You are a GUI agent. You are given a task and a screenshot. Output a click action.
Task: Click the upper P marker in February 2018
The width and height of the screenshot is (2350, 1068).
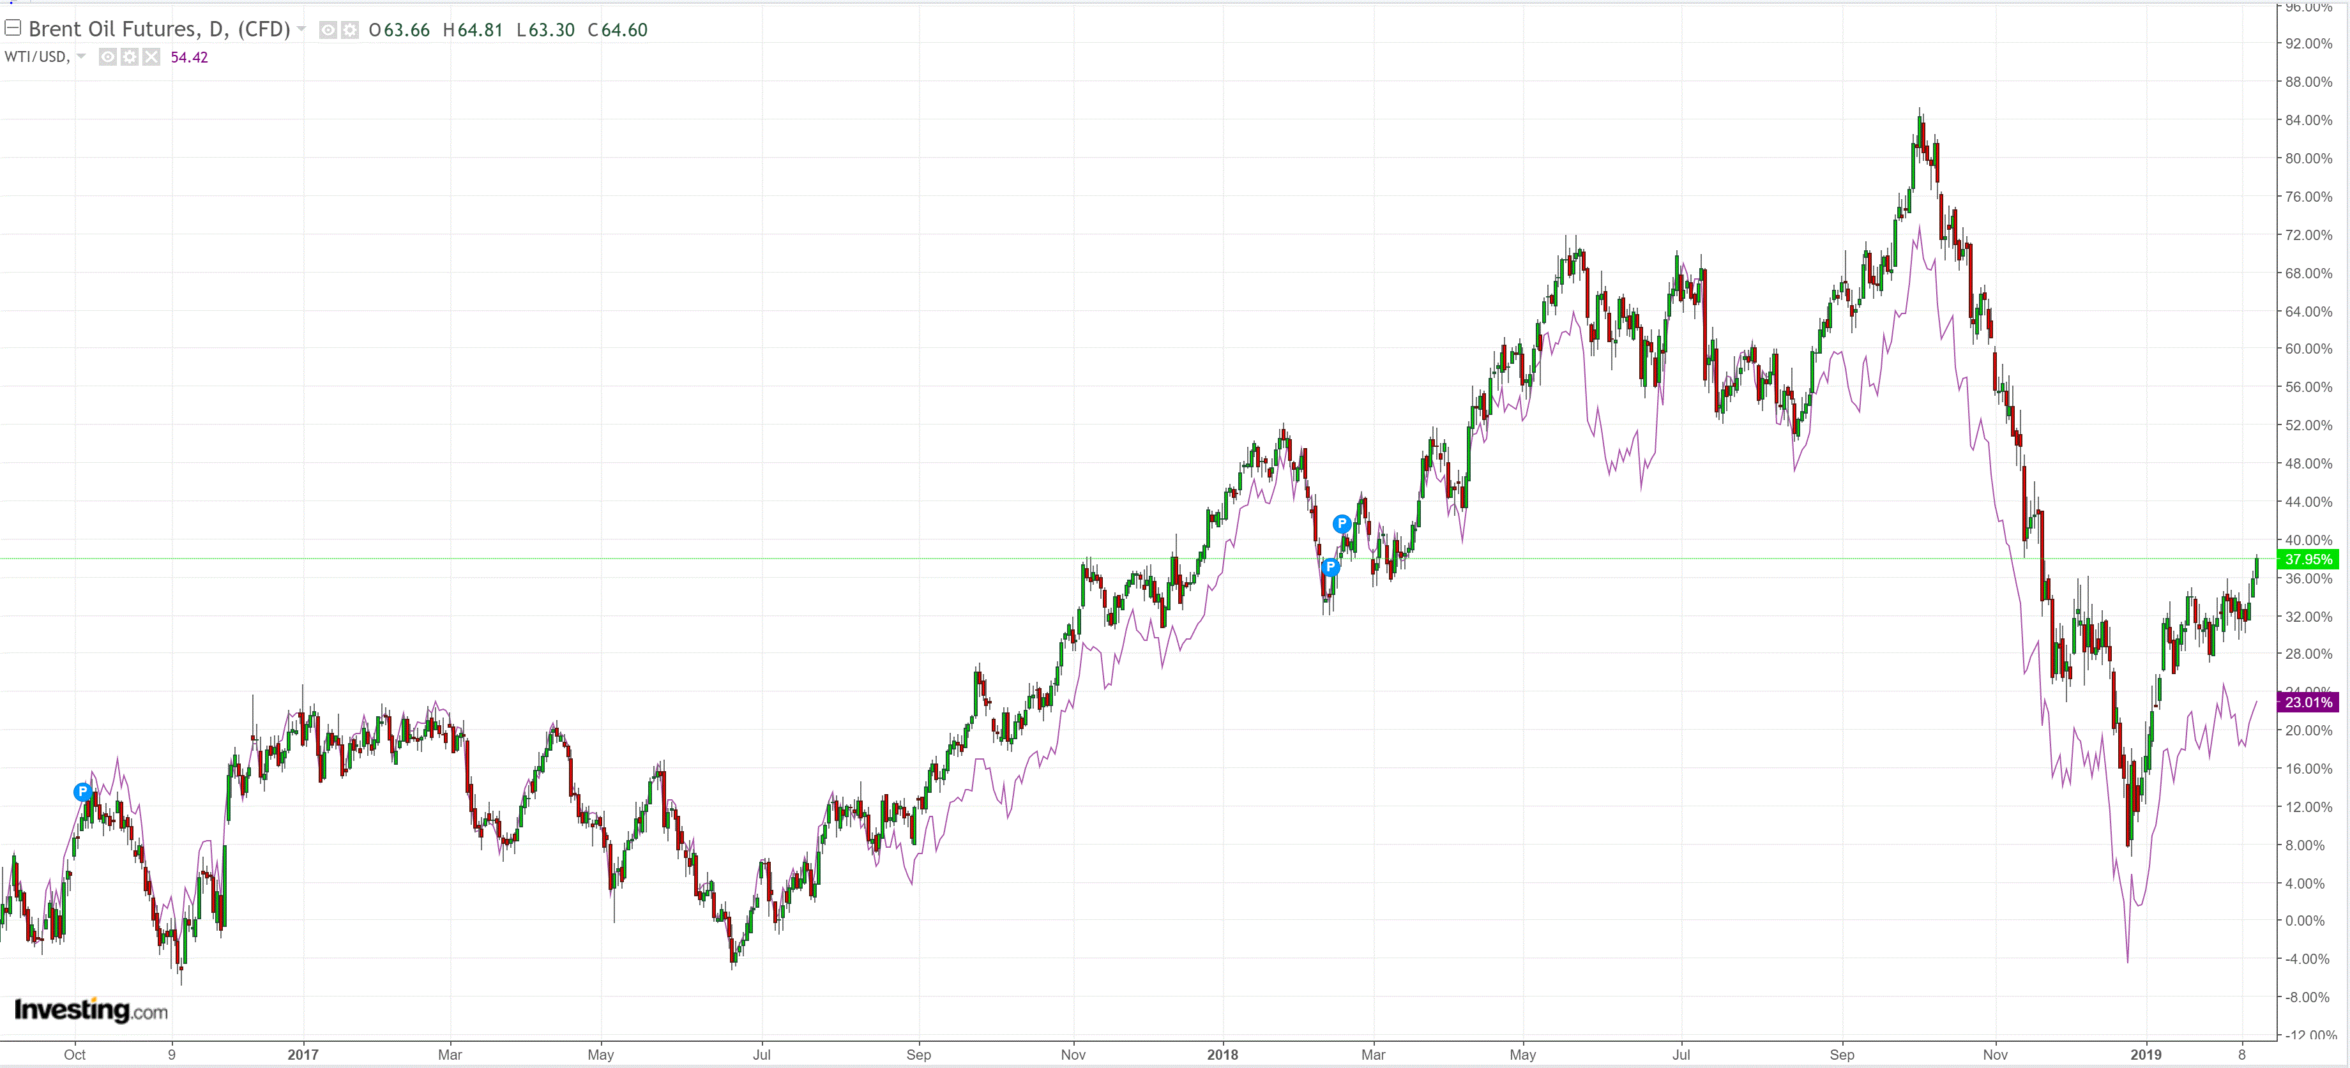(x=1341, y=523)
